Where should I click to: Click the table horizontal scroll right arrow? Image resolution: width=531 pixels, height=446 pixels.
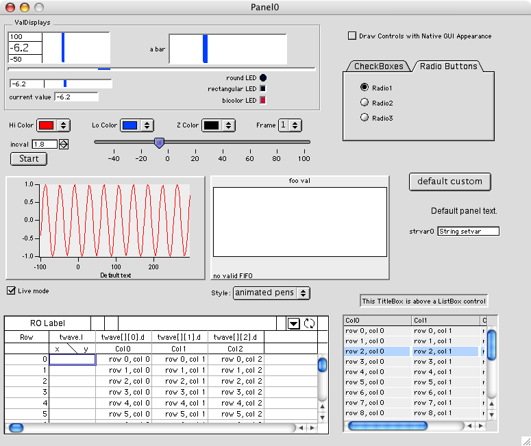click(x=312, y=428)
